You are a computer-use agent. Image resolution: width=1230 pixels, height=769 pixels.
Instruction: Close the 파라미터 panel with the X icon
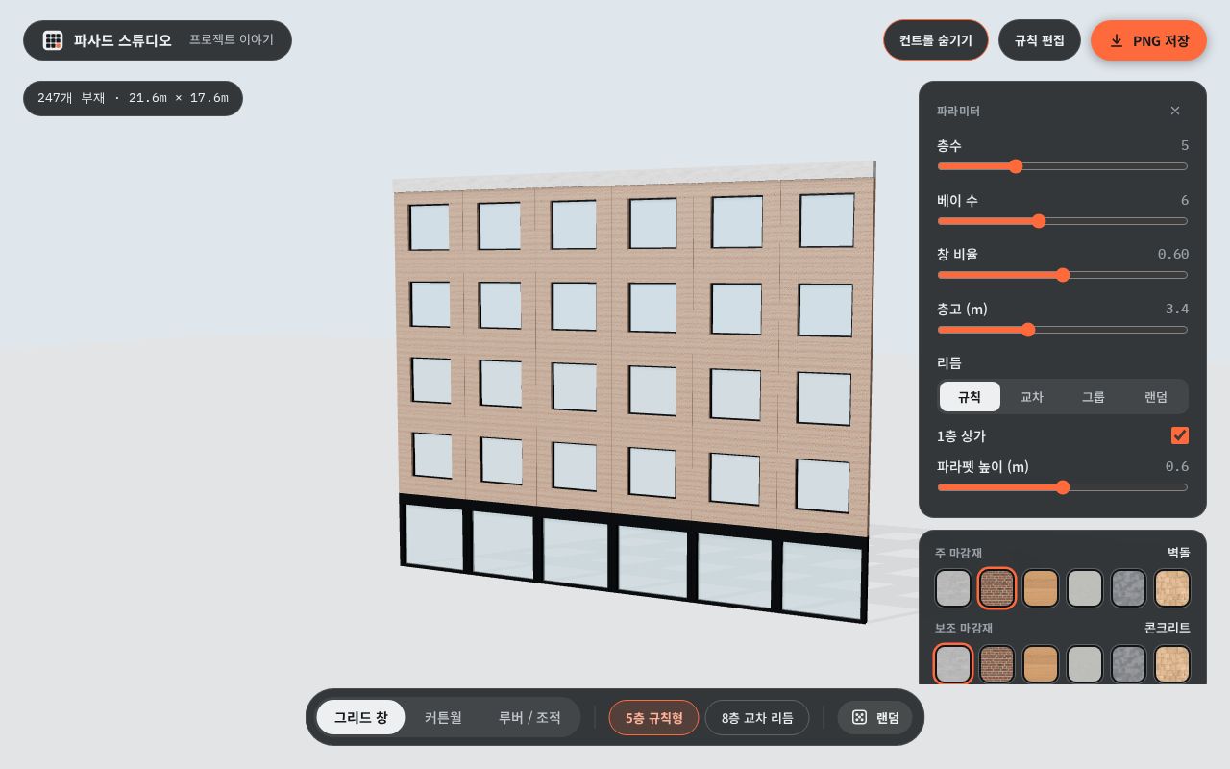[1175, 111]
